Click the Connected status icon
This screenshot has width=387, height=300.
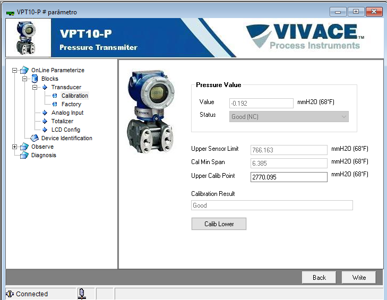pos(10,294)
